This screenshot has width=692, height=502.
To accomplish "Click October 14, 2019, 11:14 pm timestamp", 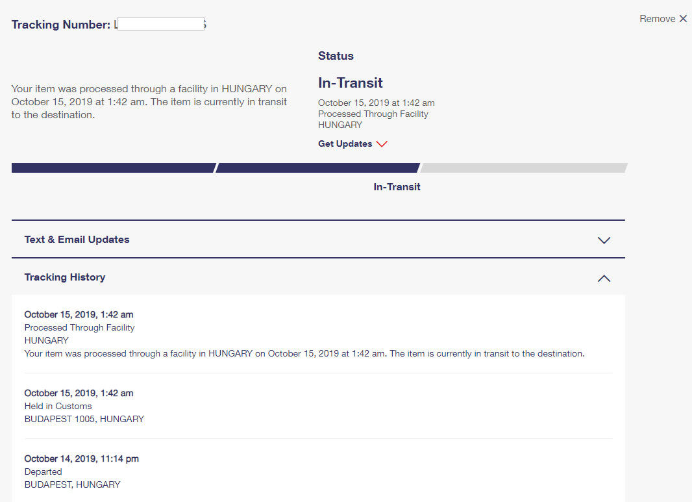I will (82, 458).
